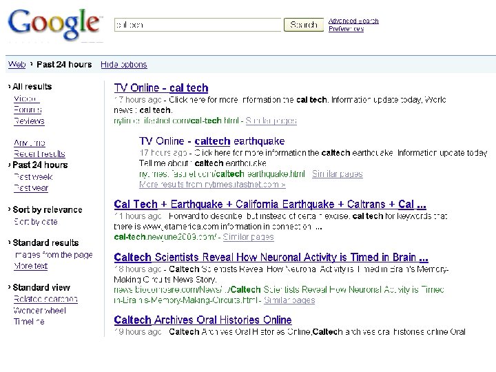The width and height of the screenshot is (496, 372).
Task: Open Similar pages for caltech earthquake.html result
Action: 338,174
